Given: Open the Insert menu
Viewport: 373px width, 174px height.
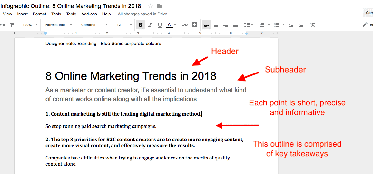Looking at the screenshot, I should [23, 14].
